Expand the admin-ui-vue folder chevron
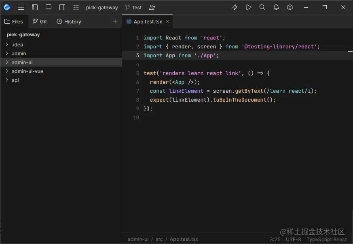This screenshot has width=353, height=244. [7, 71]
